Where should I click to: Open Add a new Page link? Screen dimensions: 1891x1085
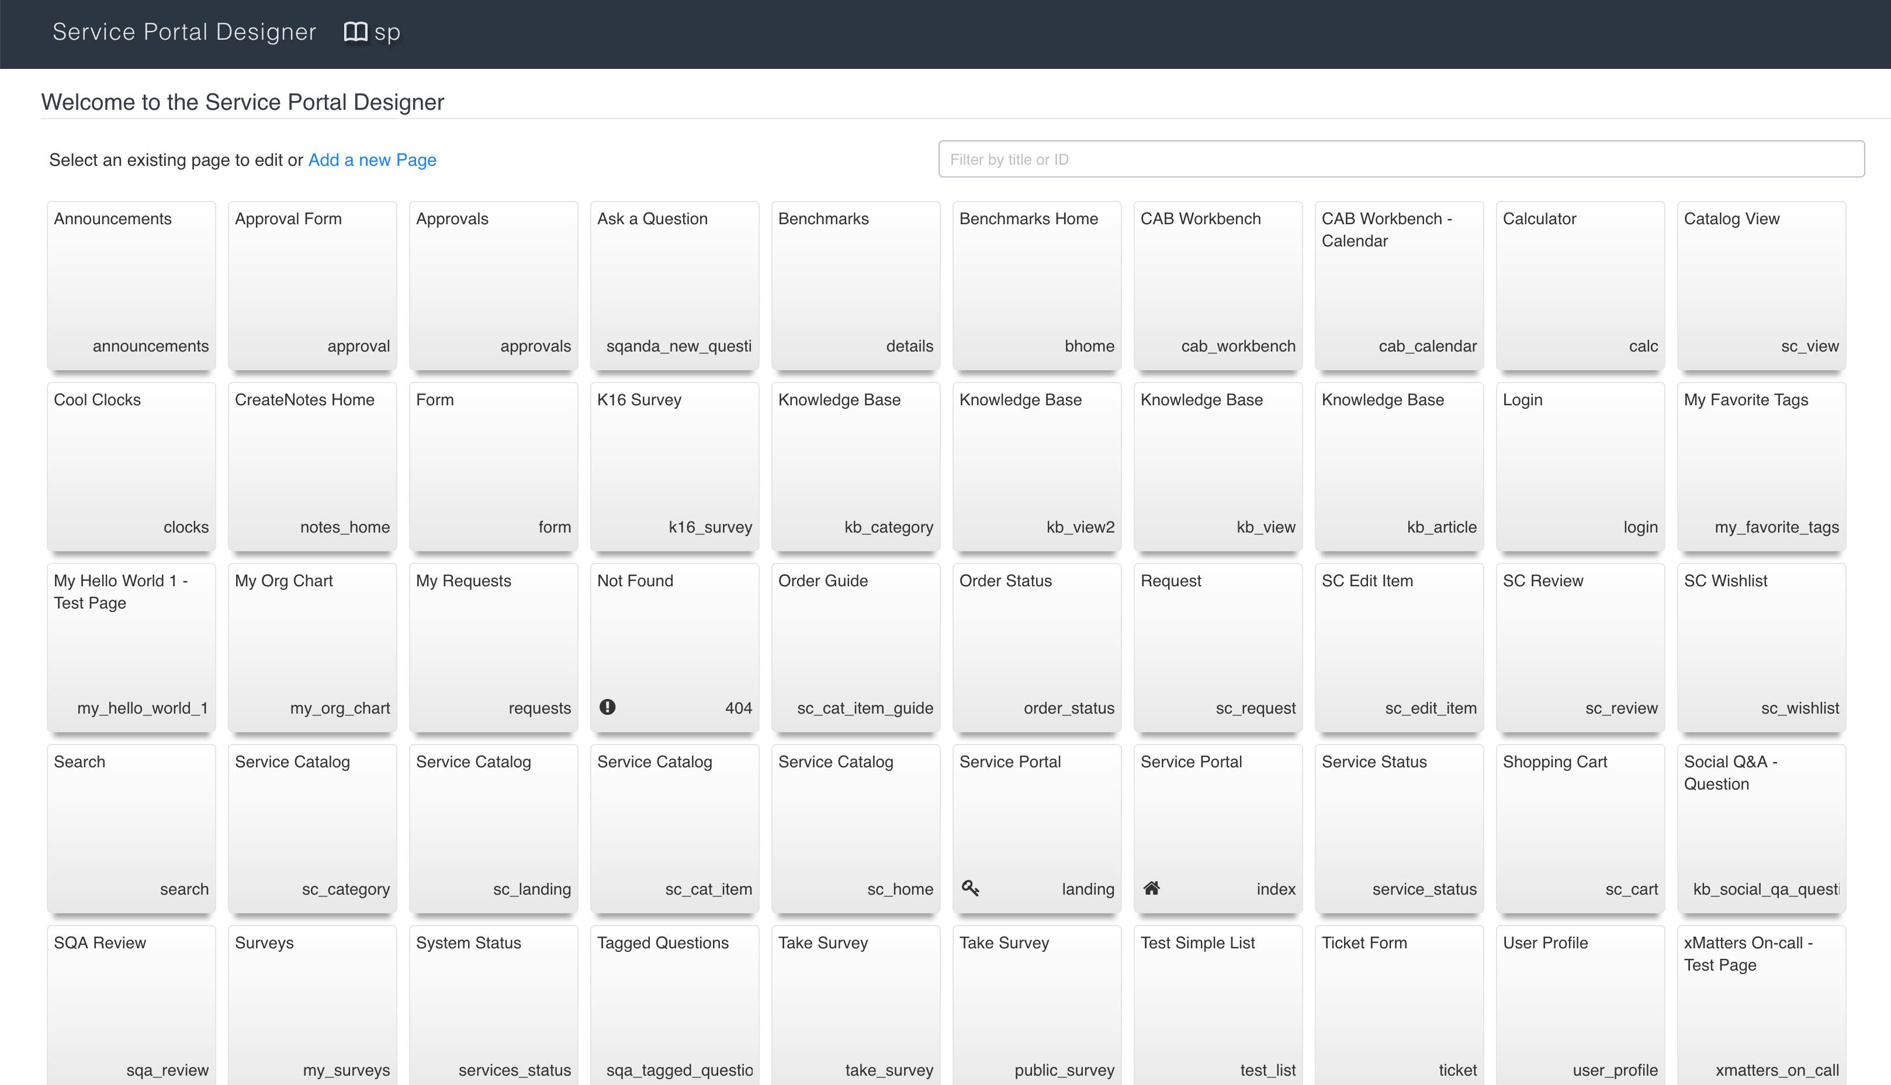coord(372,159)
